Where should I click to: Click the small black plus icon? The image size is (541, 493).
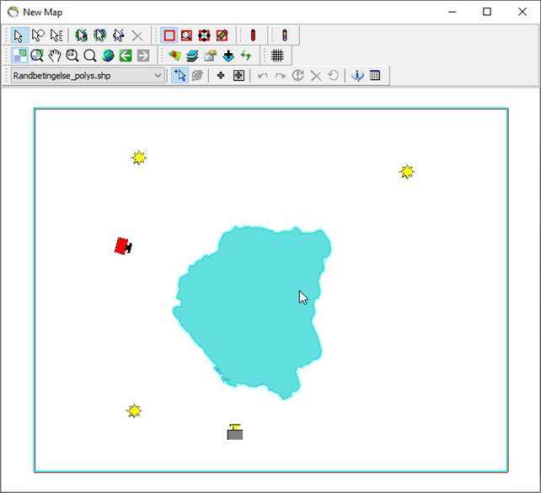[221, 75]
